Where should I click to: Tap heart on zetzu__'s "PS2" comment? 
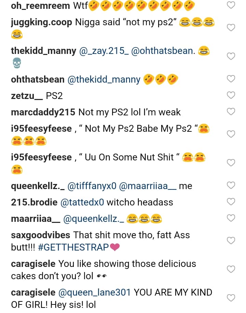pos(231,95)
